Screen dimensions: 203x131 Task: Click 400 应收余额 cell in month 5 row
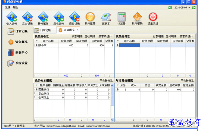175,89
